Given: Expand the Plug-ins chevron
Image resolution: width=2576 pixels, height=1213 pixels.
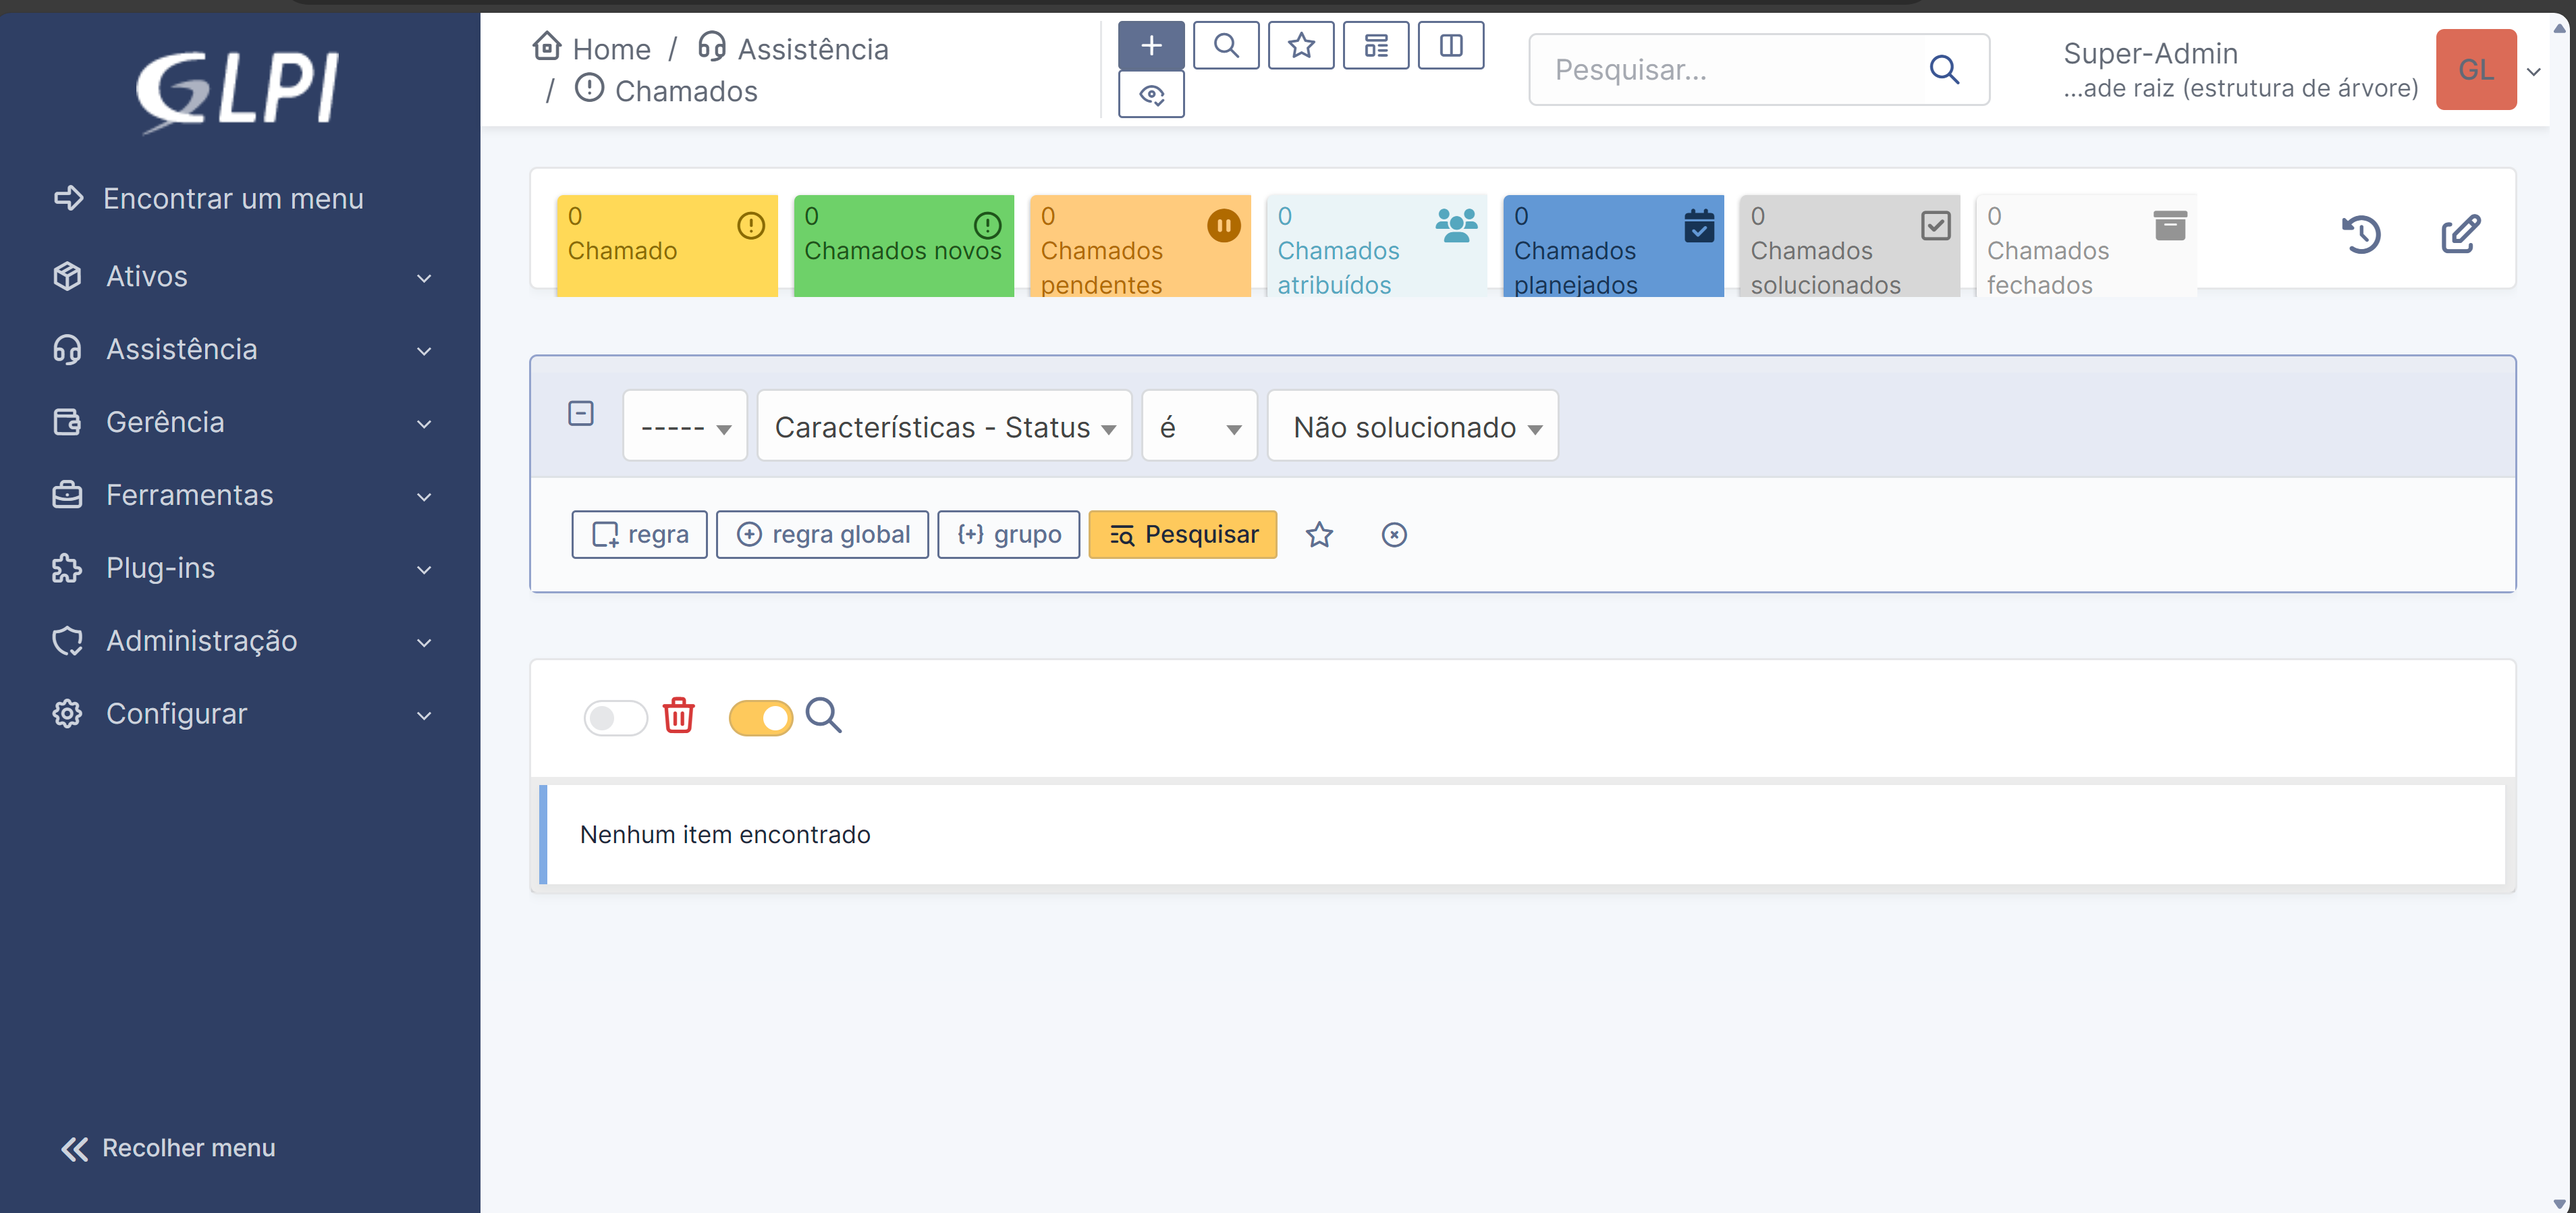Looking at the screenshot, I should click(424, 570).
